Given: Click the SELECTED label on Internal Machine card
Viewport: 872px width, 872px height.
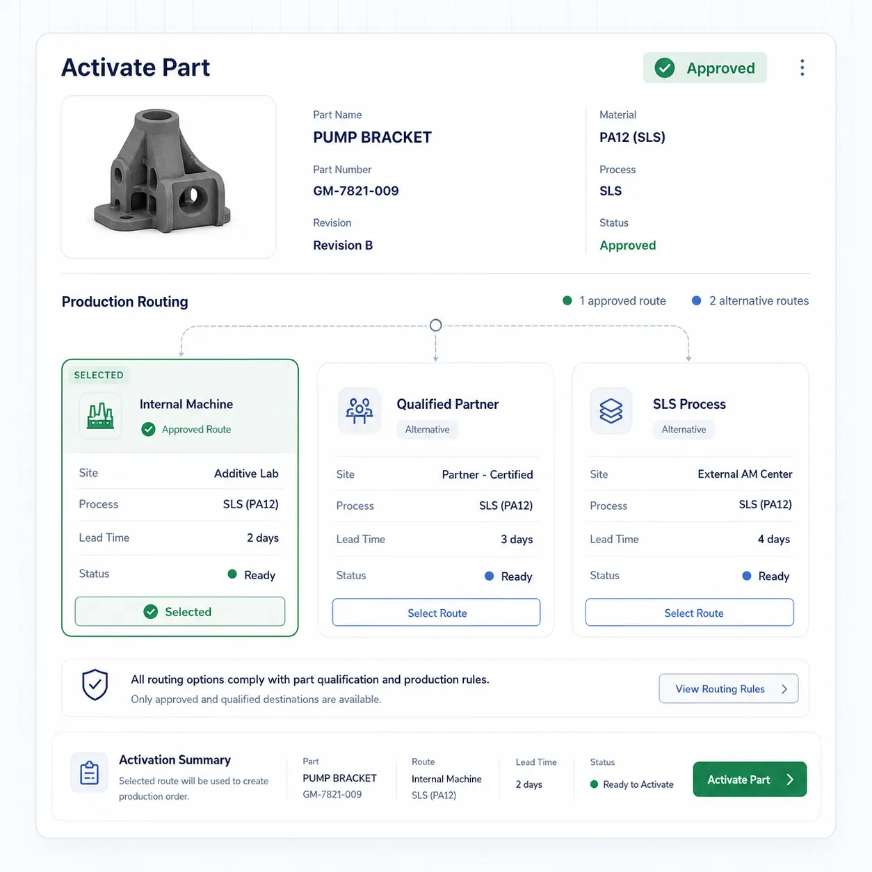Looking at the screenshot, I should click(x=99, y=376).
